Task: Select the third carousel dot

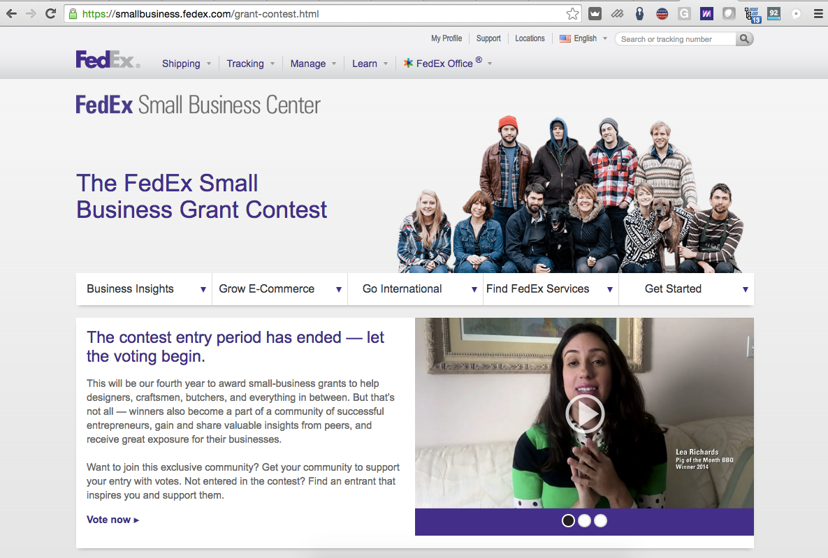Action: (601, 521)
